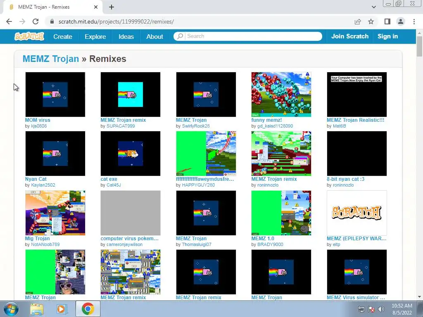
Task: Open author eltp profile
Action: [x=336, y=244]
